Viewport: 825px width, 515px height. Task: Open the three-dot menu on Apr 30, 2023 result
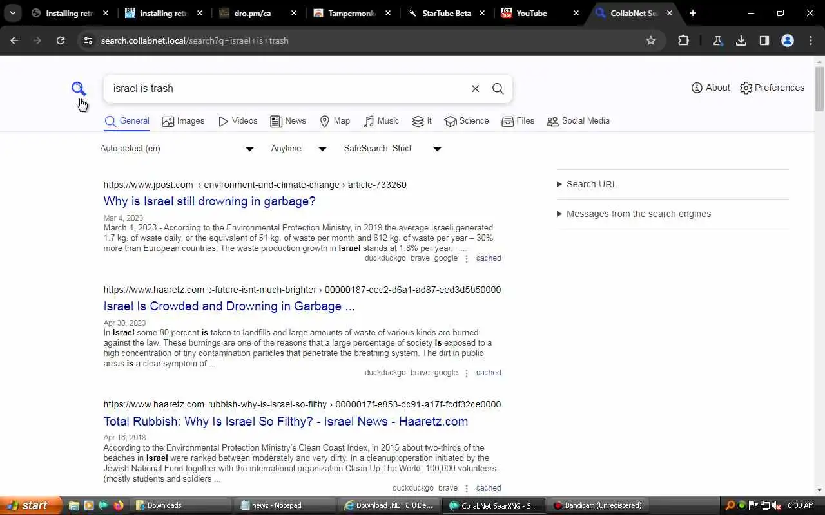point(467,373)
